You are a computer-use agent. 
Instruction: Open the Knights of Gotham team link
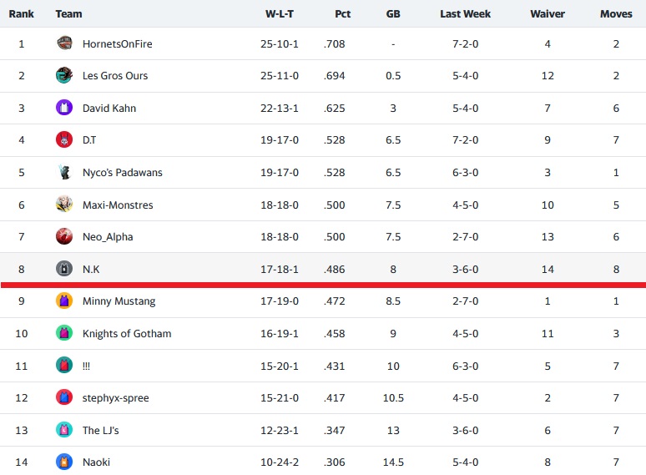click(127, 333)
